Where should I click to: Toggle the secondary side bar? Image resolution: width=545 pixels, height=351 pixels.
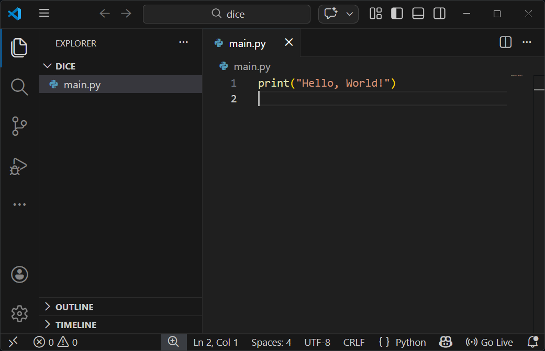click(439, 14)
